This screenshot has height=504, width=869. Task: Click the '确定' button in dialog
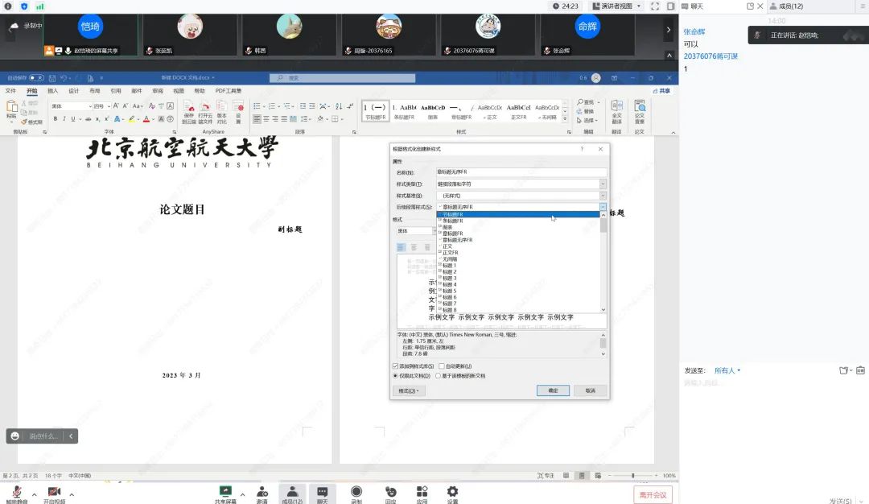coord(553,390)
